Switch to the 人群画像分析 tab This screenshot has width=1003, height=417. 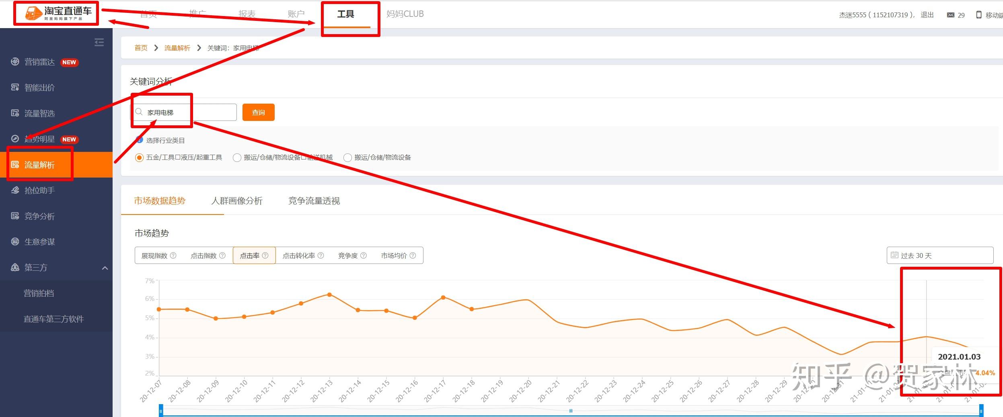point(237,200)
